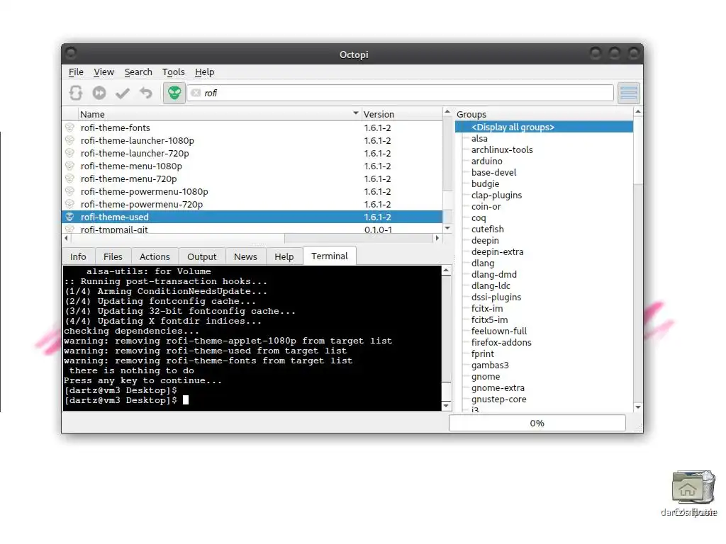Switch to the Files tab
This screenshot has width=726, height=544.
click(x=113, y=256)
